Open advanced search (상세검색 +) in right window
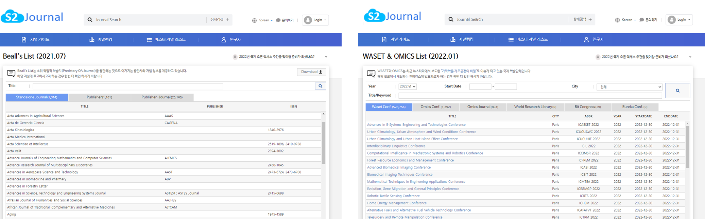The height and width of the screenshot is (219, 705). coord(582,19)
